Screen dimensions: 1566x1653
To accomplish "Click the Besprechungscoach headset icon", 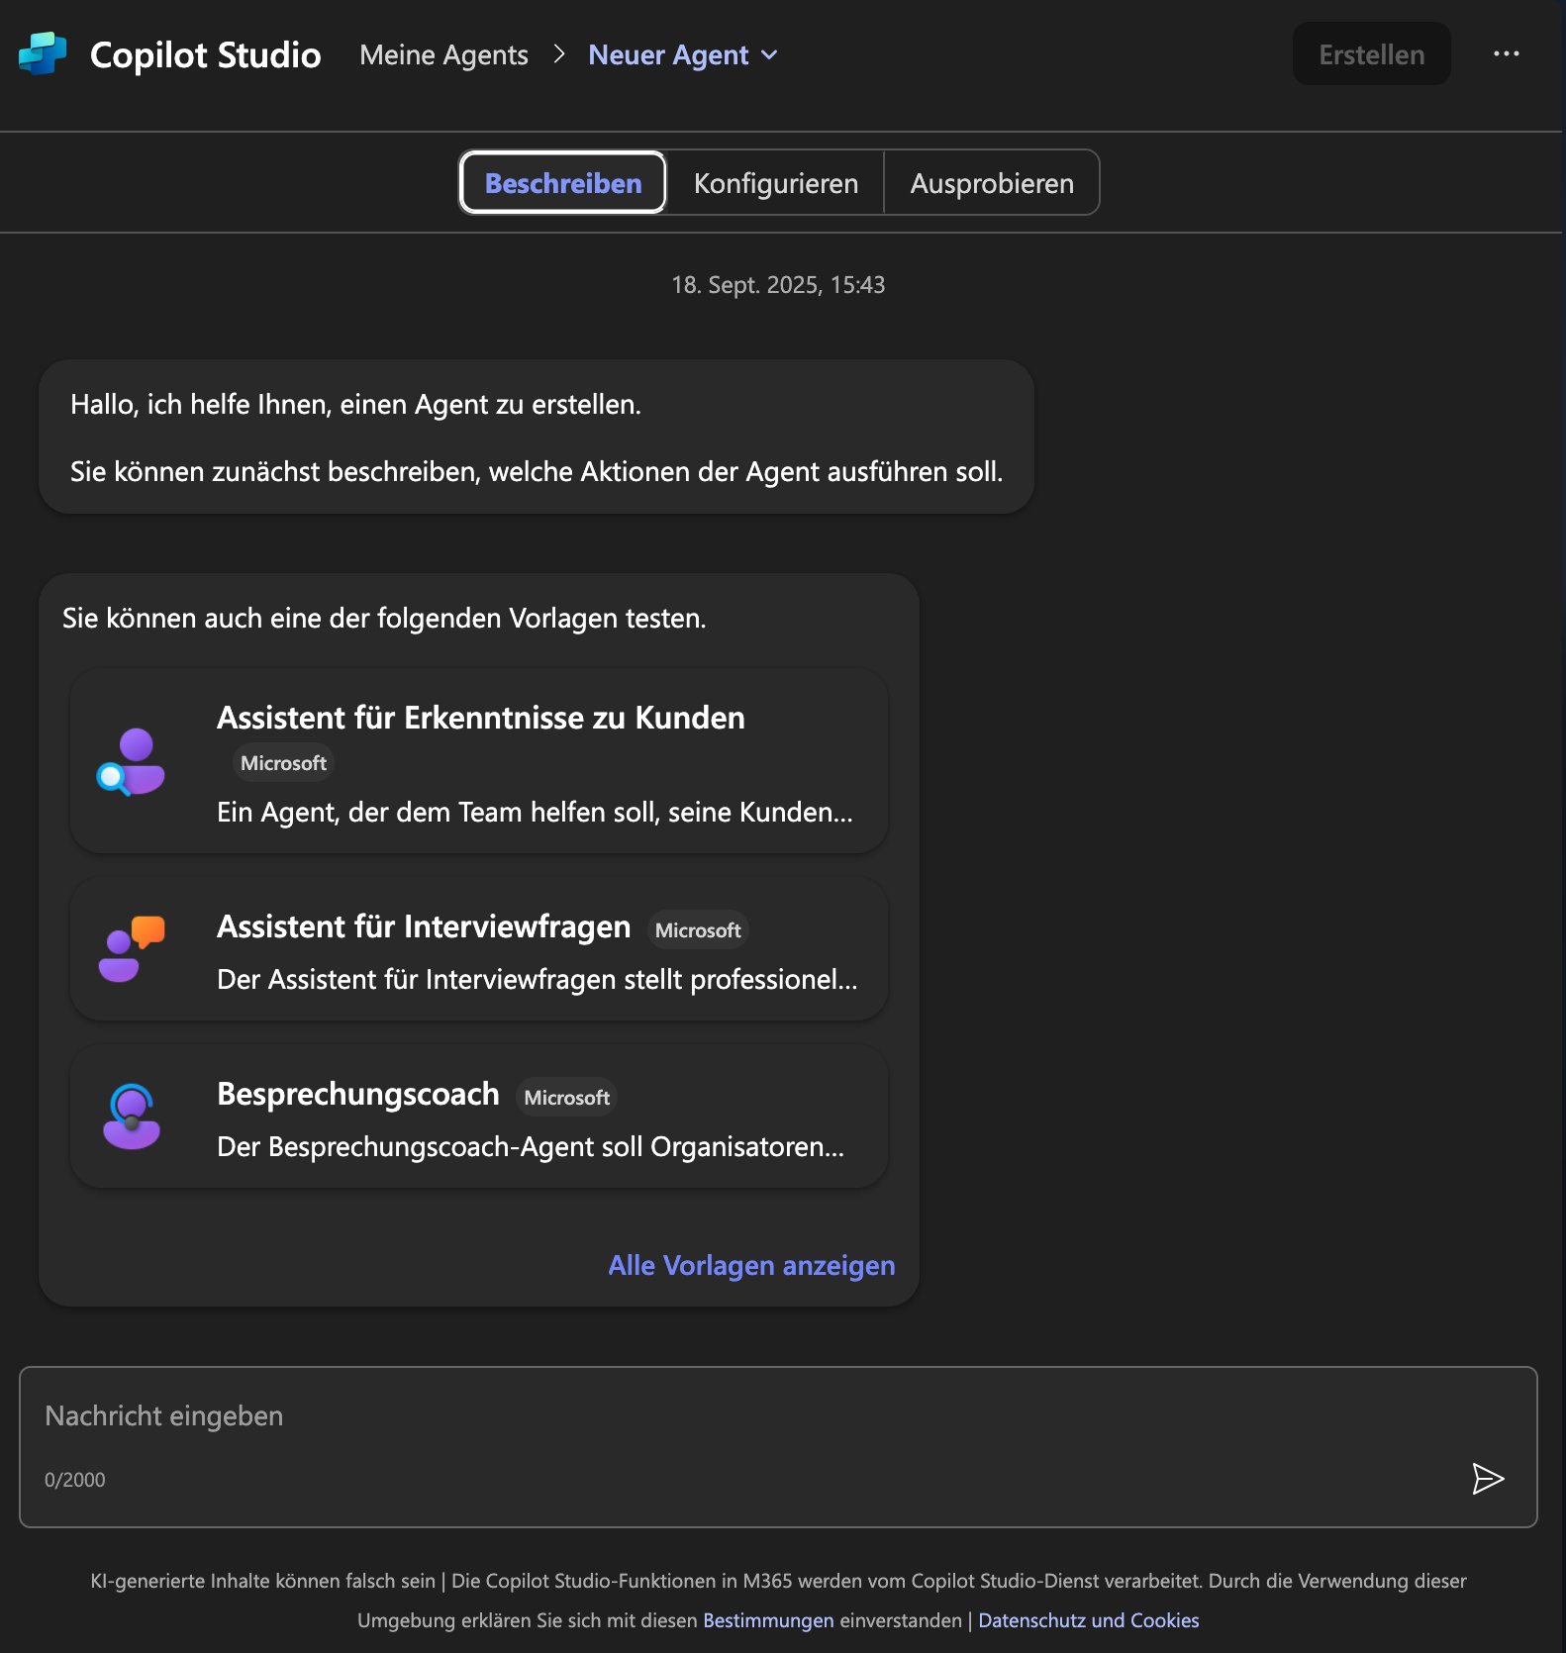I will tap(132, 1116).
